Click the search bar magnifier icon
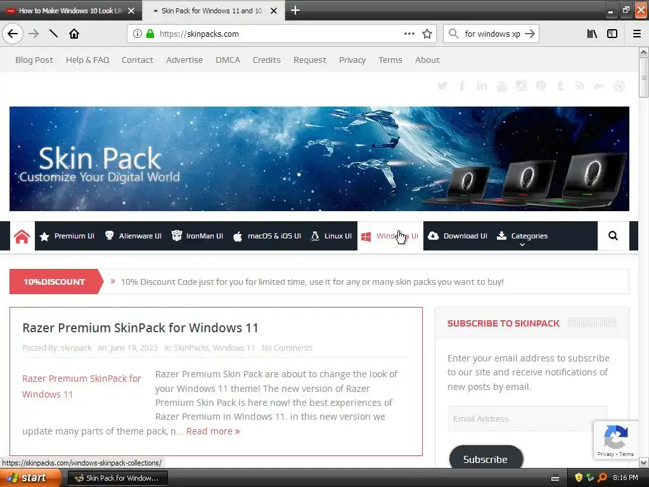 (454, 34)
